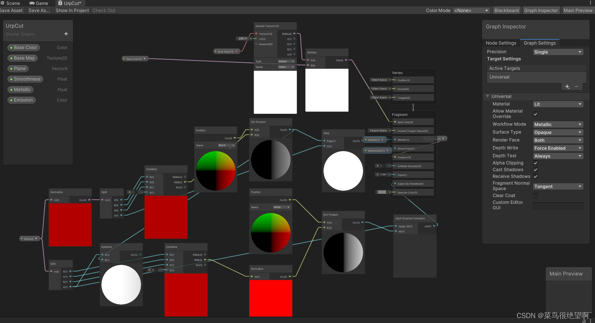Screen dimensions: 595x323
Task: Click the Emission(3) port in Fragment block
Action: click(395, 157)
